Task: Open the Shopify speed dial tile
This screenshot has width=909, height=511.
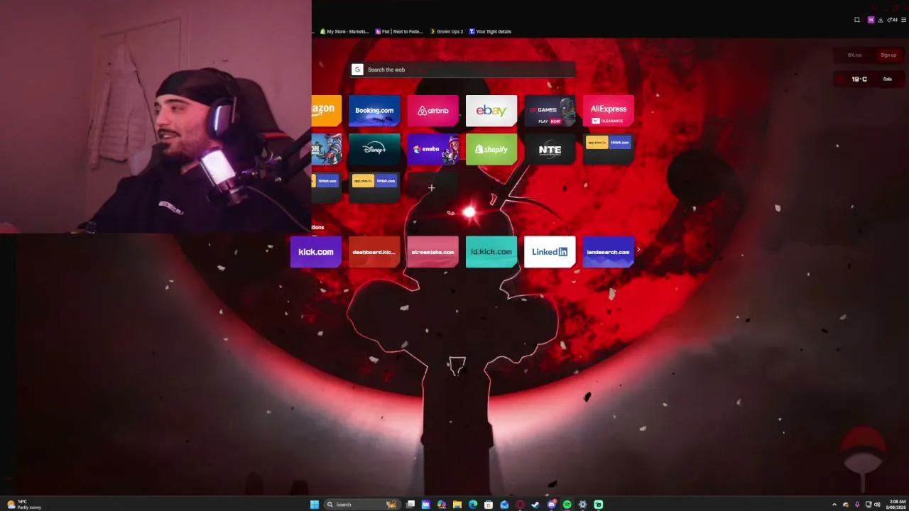Action: click(491, 149)
